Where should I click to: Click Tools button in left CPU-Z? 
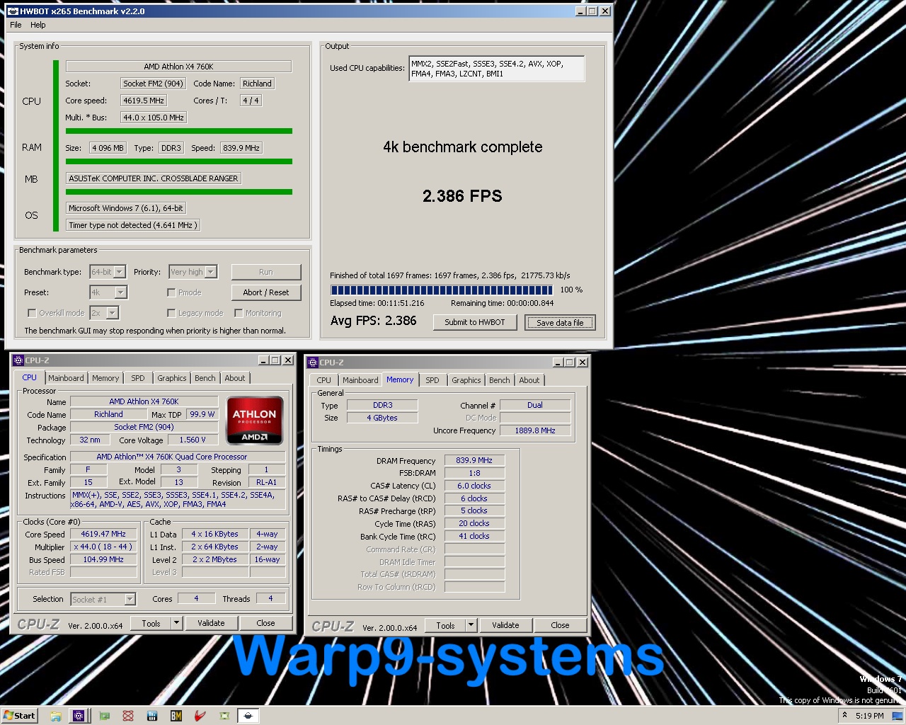coord(151,623)
